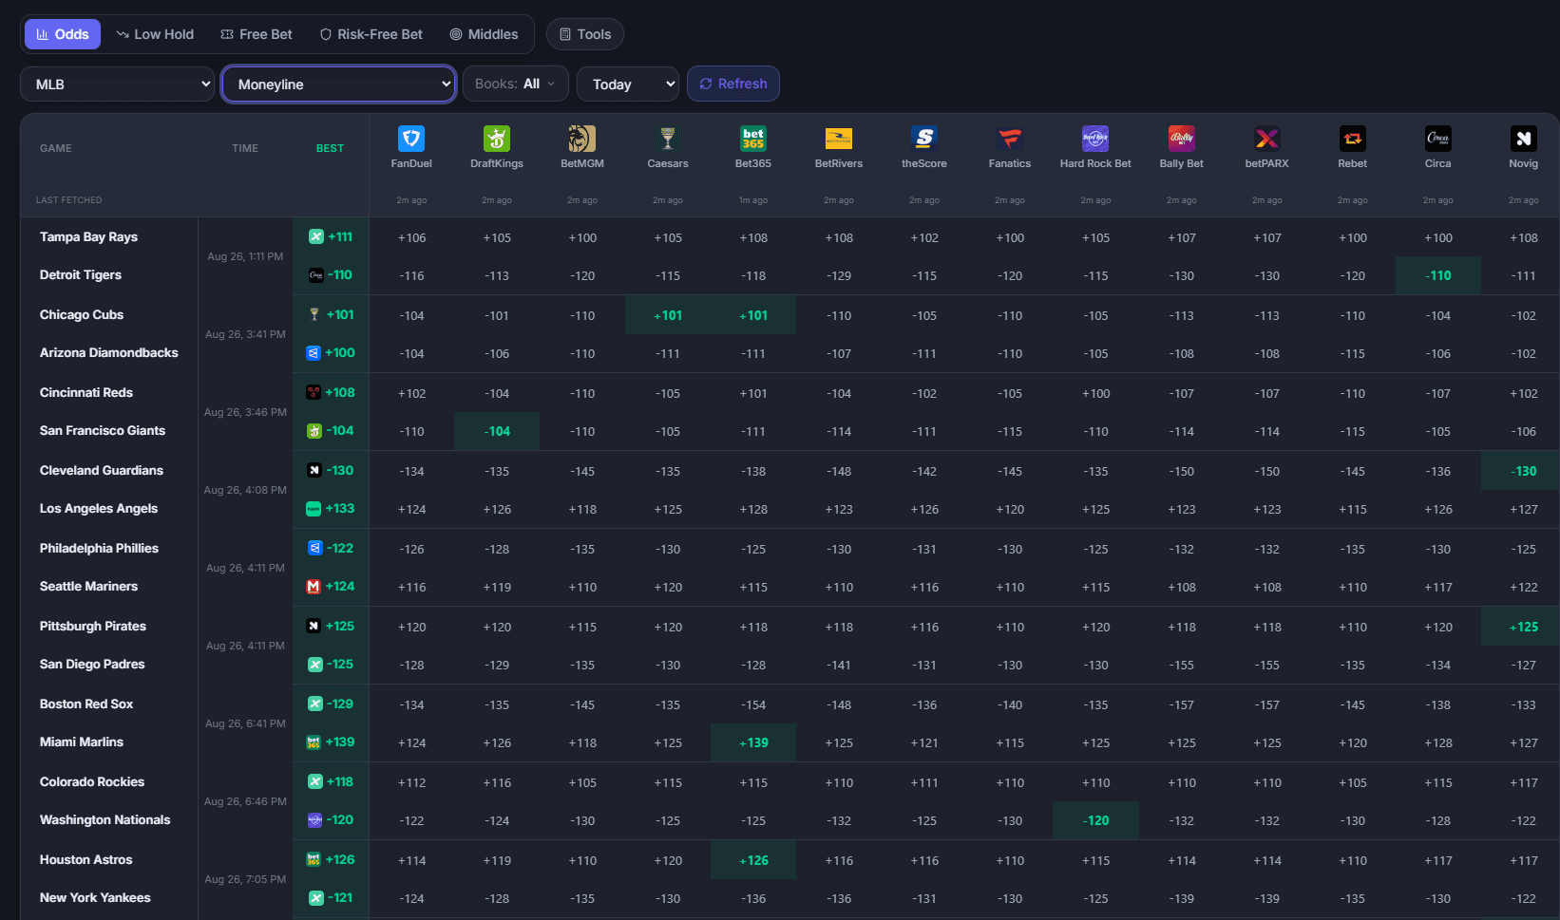Click Fanatics -145 odds for Cleveland Guardians

(x=1010, y=471)
